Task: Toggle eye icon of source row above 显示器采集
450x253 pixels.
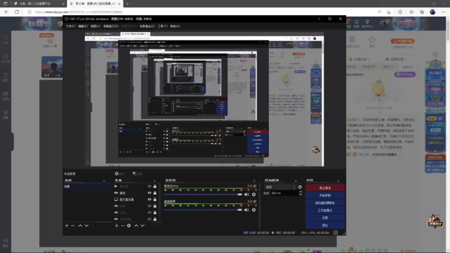Action: [x=149, y=193]
